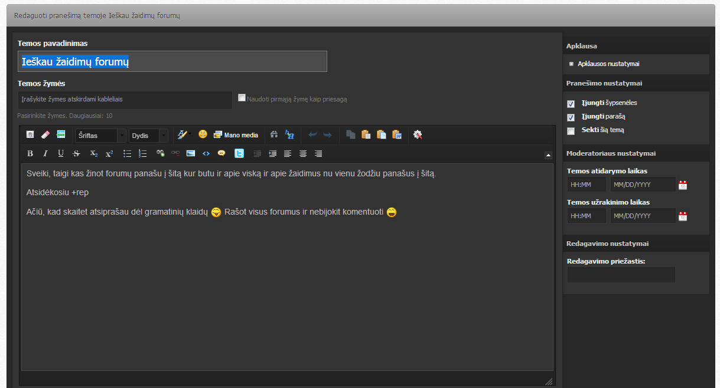This screenshot has width=720, height=388.
Task: Open the calendar for Temos atidarymo laikas
Action: click(x=683, y=185)
